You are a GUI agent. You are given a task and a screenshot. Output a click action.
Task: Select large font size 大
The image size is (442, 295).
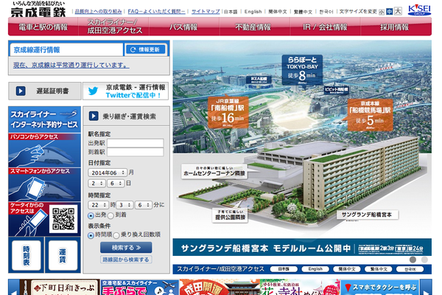coord(398,11)
